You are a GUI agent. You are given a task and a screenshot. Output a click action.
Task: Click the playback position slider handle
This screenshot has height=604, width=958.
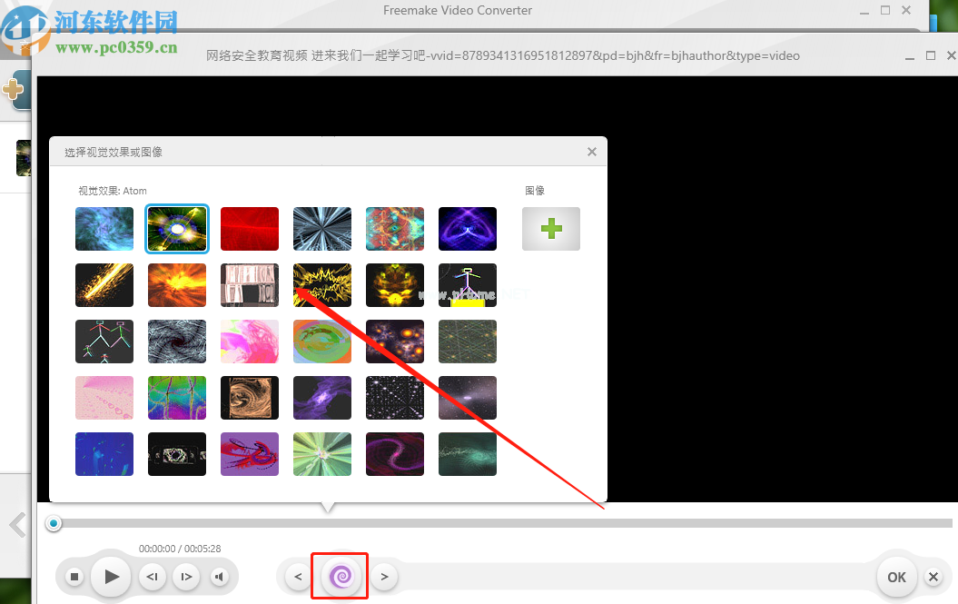point(54,523)
